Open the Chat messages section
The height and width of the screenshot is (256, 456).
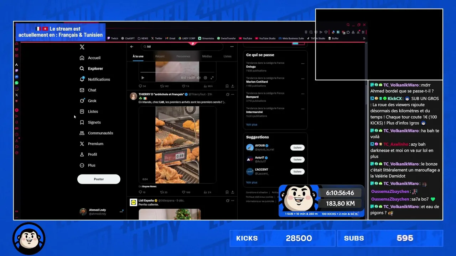88,90
